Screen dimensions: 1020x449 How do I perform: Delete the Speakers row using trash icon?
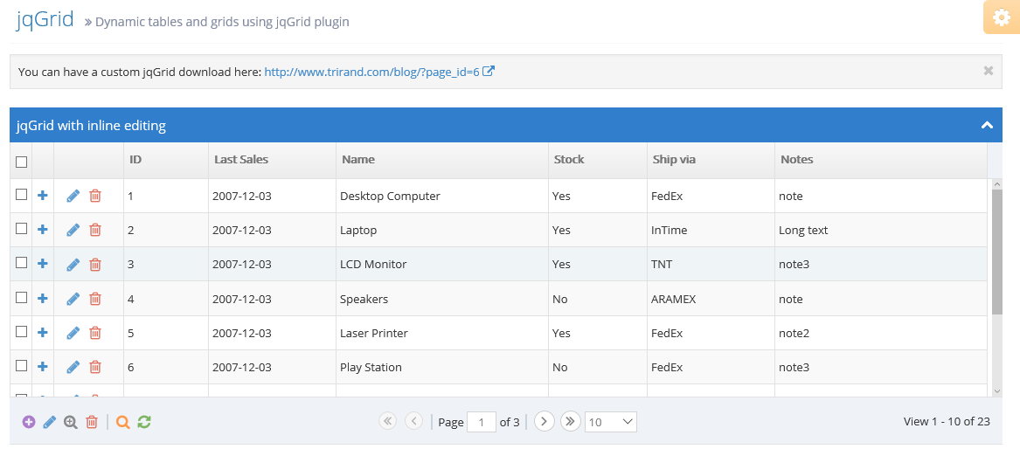(95, 299)
